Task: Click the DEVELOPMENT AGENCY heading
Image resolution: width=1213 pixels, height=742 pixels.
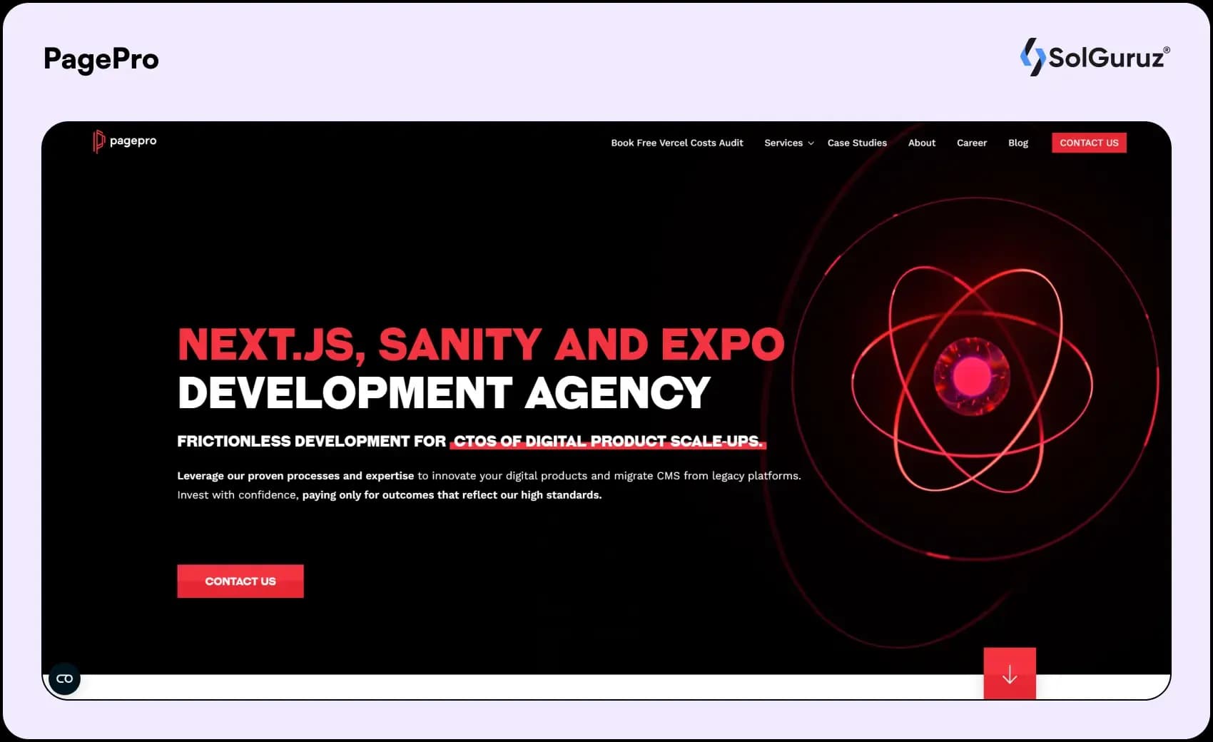Action: pos(444,392)
